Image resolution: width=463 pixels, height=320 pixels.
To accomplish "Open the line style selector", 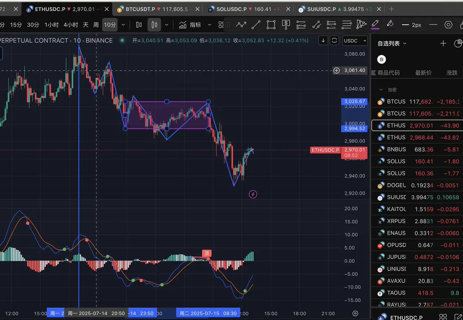I will pos(433,25).
